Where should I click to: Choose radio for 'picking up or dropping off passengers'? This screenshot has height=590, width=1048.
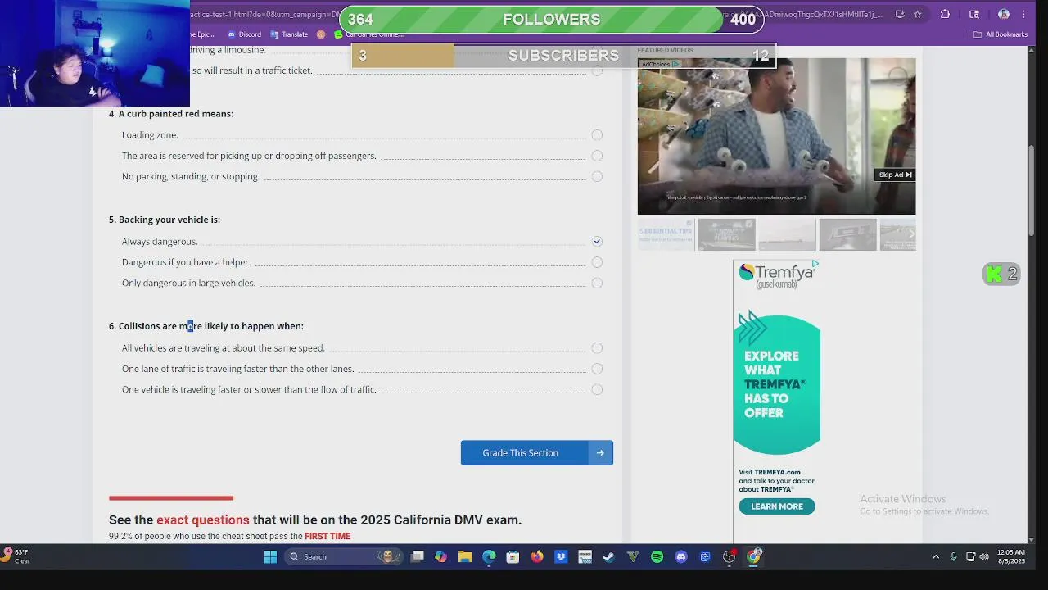pos(597,156)
